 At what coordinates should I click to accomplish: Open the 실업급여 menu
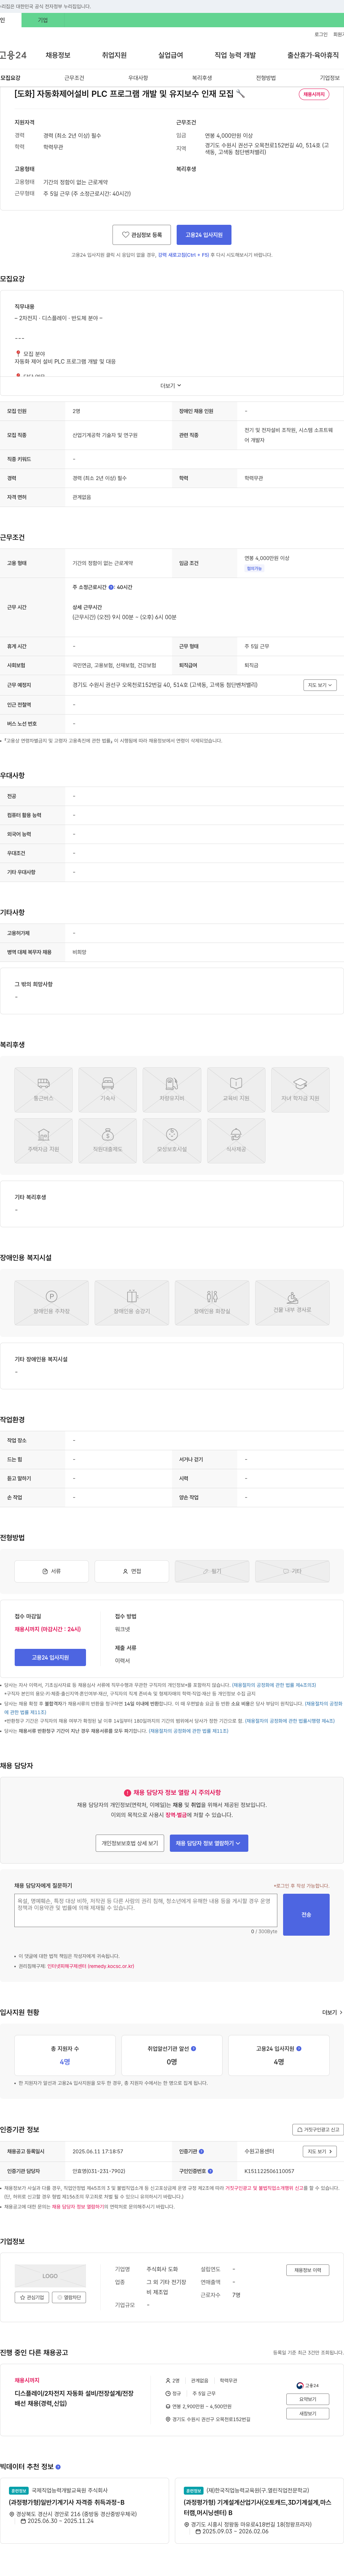click(x=171, y=55)
